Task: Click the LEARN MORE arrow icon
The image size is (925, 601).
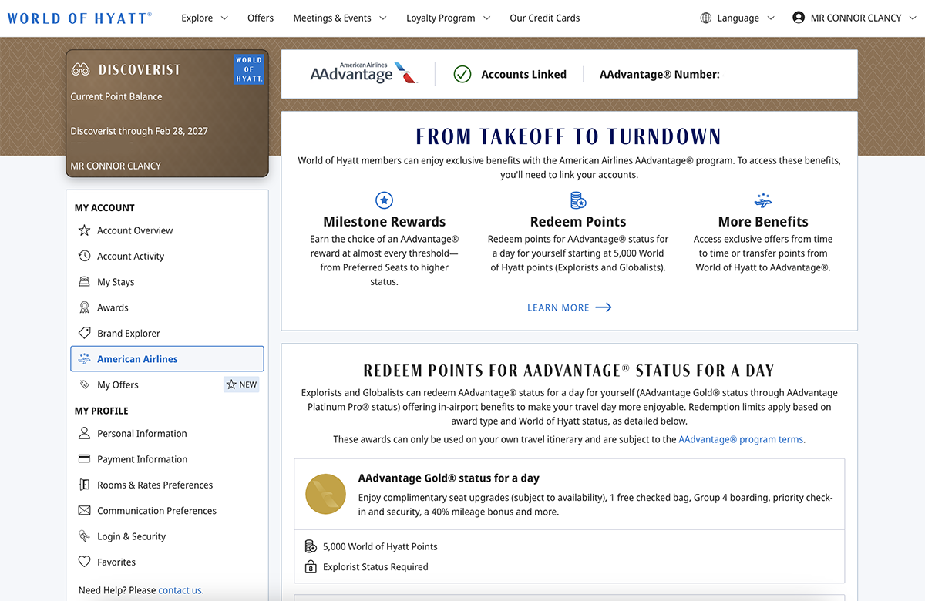Action: point(604,307)
